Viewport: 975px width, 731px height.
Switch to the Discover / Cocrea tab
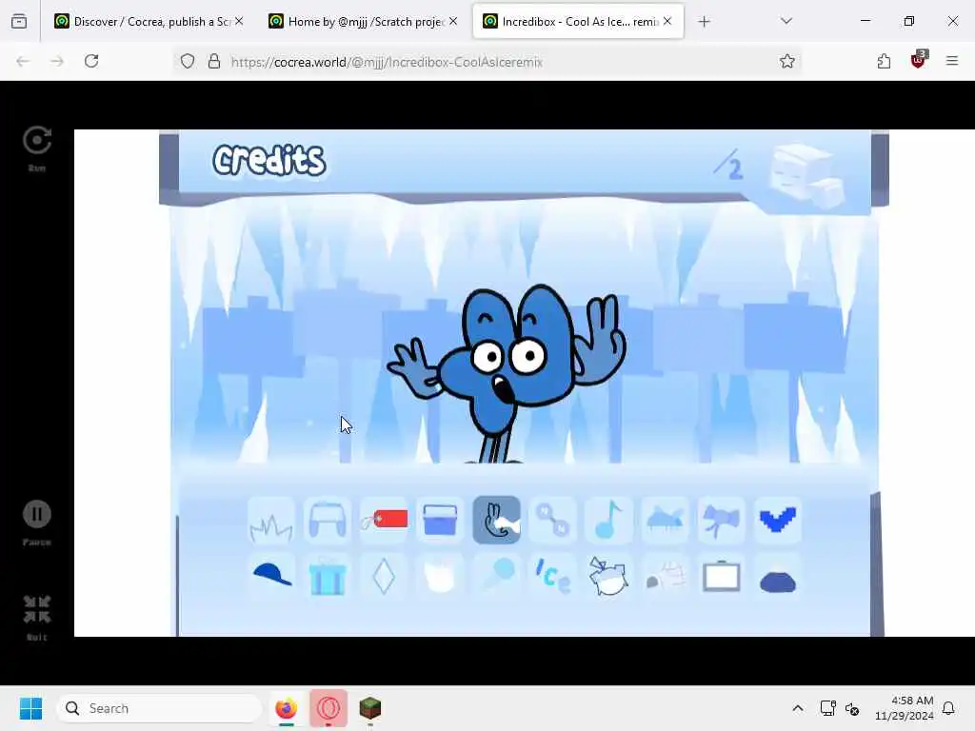pyautogui.click(x=149, y=22)
